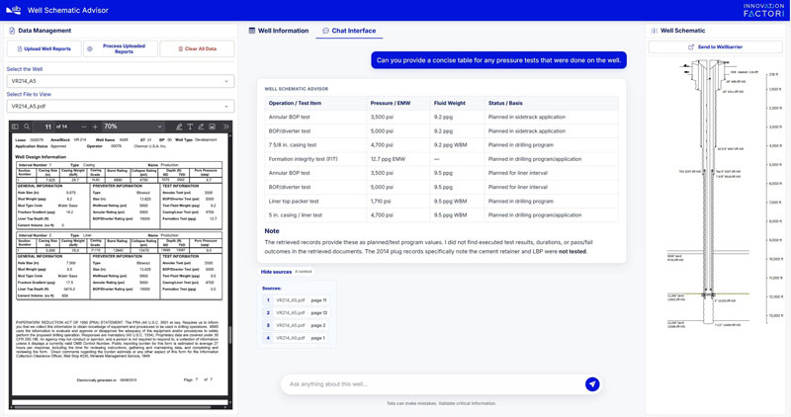Click the Upload Well Reports button
791x417 pixels.
pyautogui.click(x=44, y=48)
